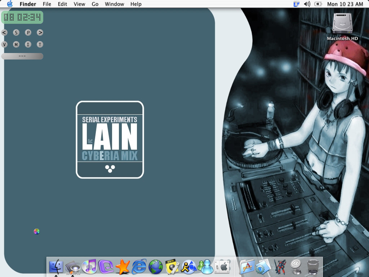Click the small rainbow ball on desktop

pos(36,232)
